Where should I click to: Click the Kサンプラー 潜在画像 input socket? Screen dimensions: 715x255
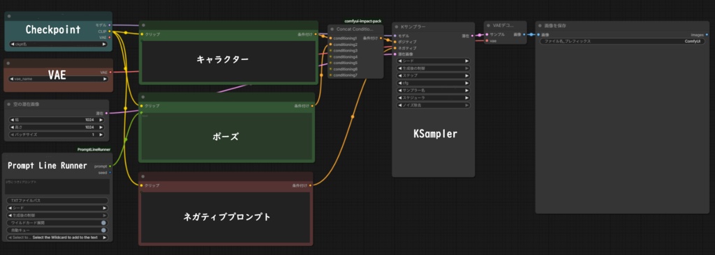point(395,54)
